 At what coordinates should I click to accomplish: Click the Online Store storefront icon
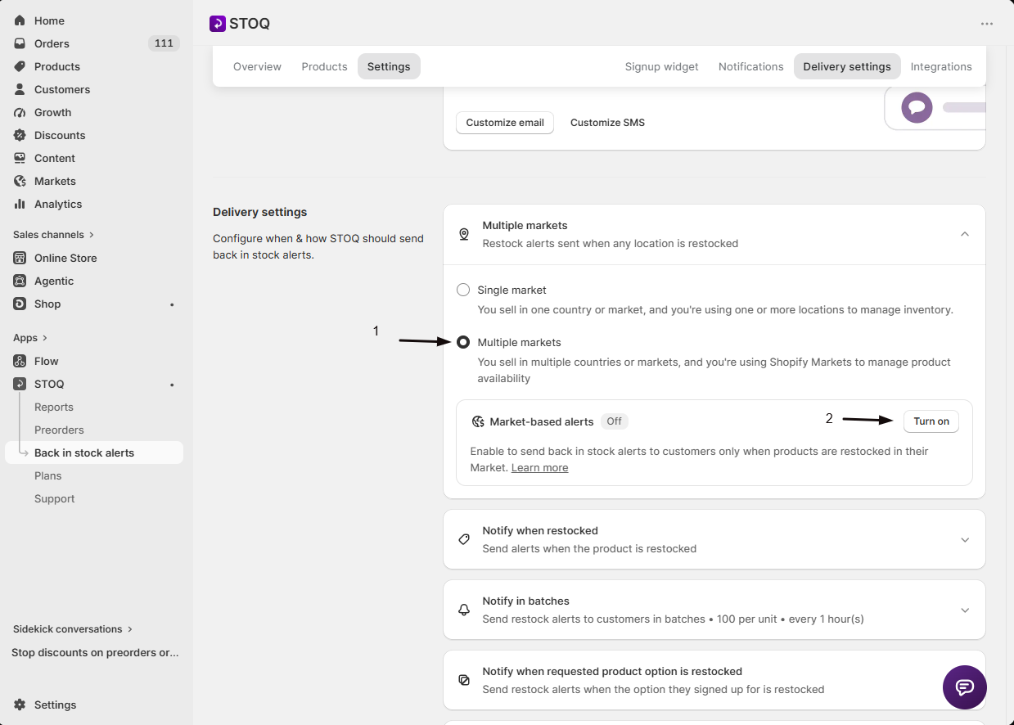[x=20, y=258]
